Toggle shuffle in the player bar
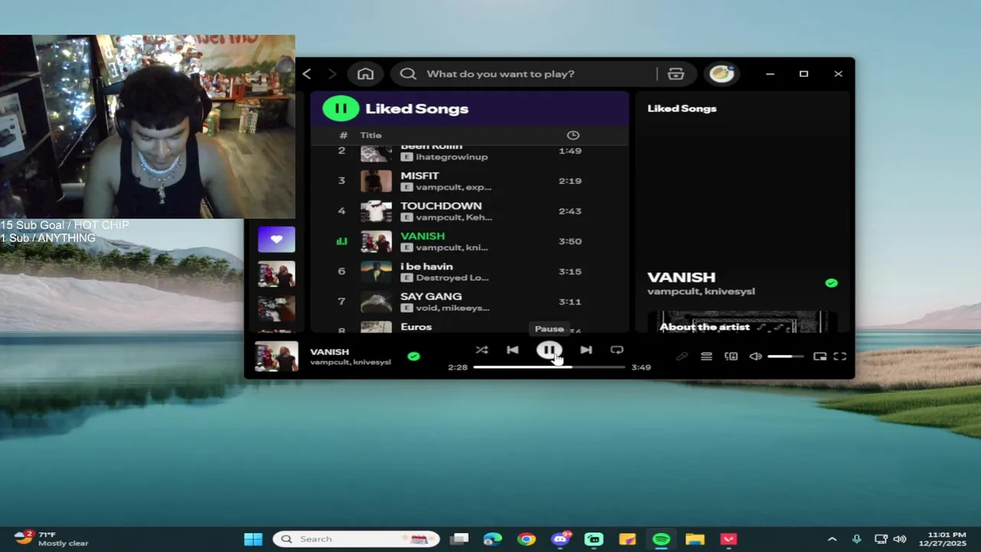This screenshot has width=981, height=552. [481, 350]
